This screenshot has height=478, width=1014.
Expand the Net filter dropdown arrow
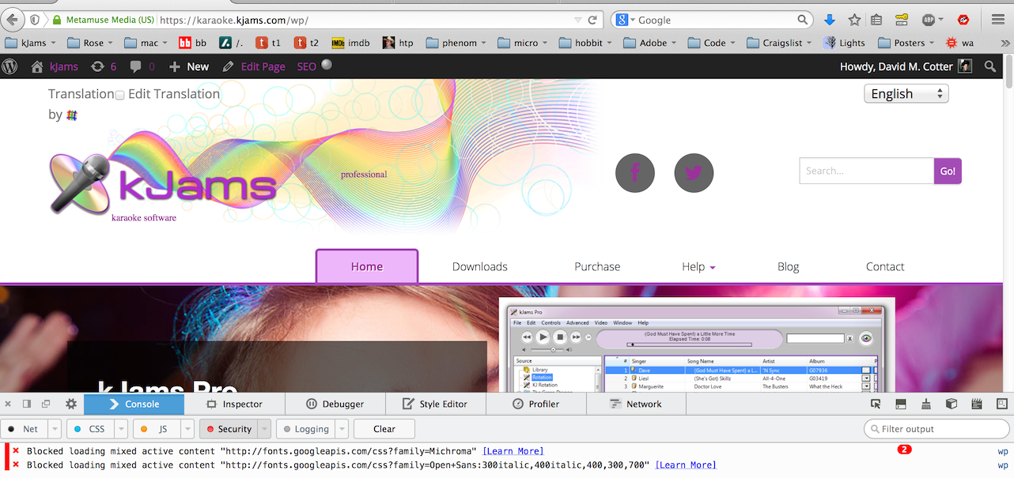55,429
